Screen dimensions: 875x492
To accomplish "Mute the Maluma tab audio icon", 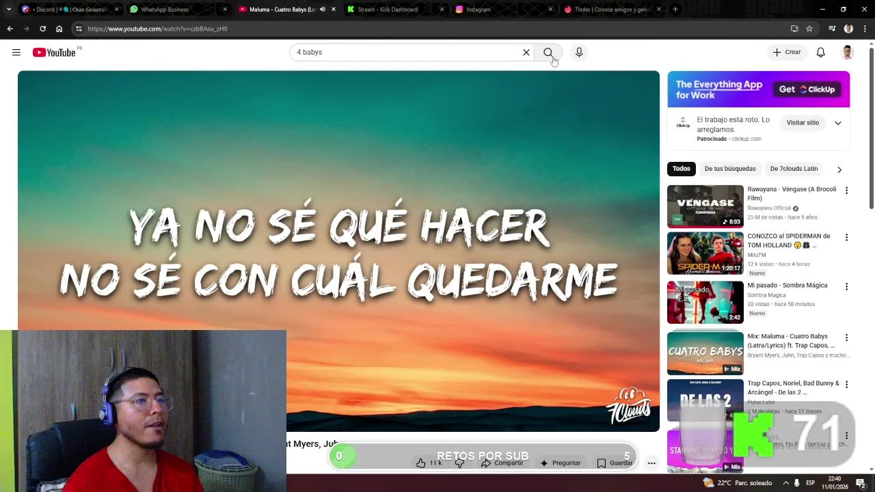I will 323,10.
